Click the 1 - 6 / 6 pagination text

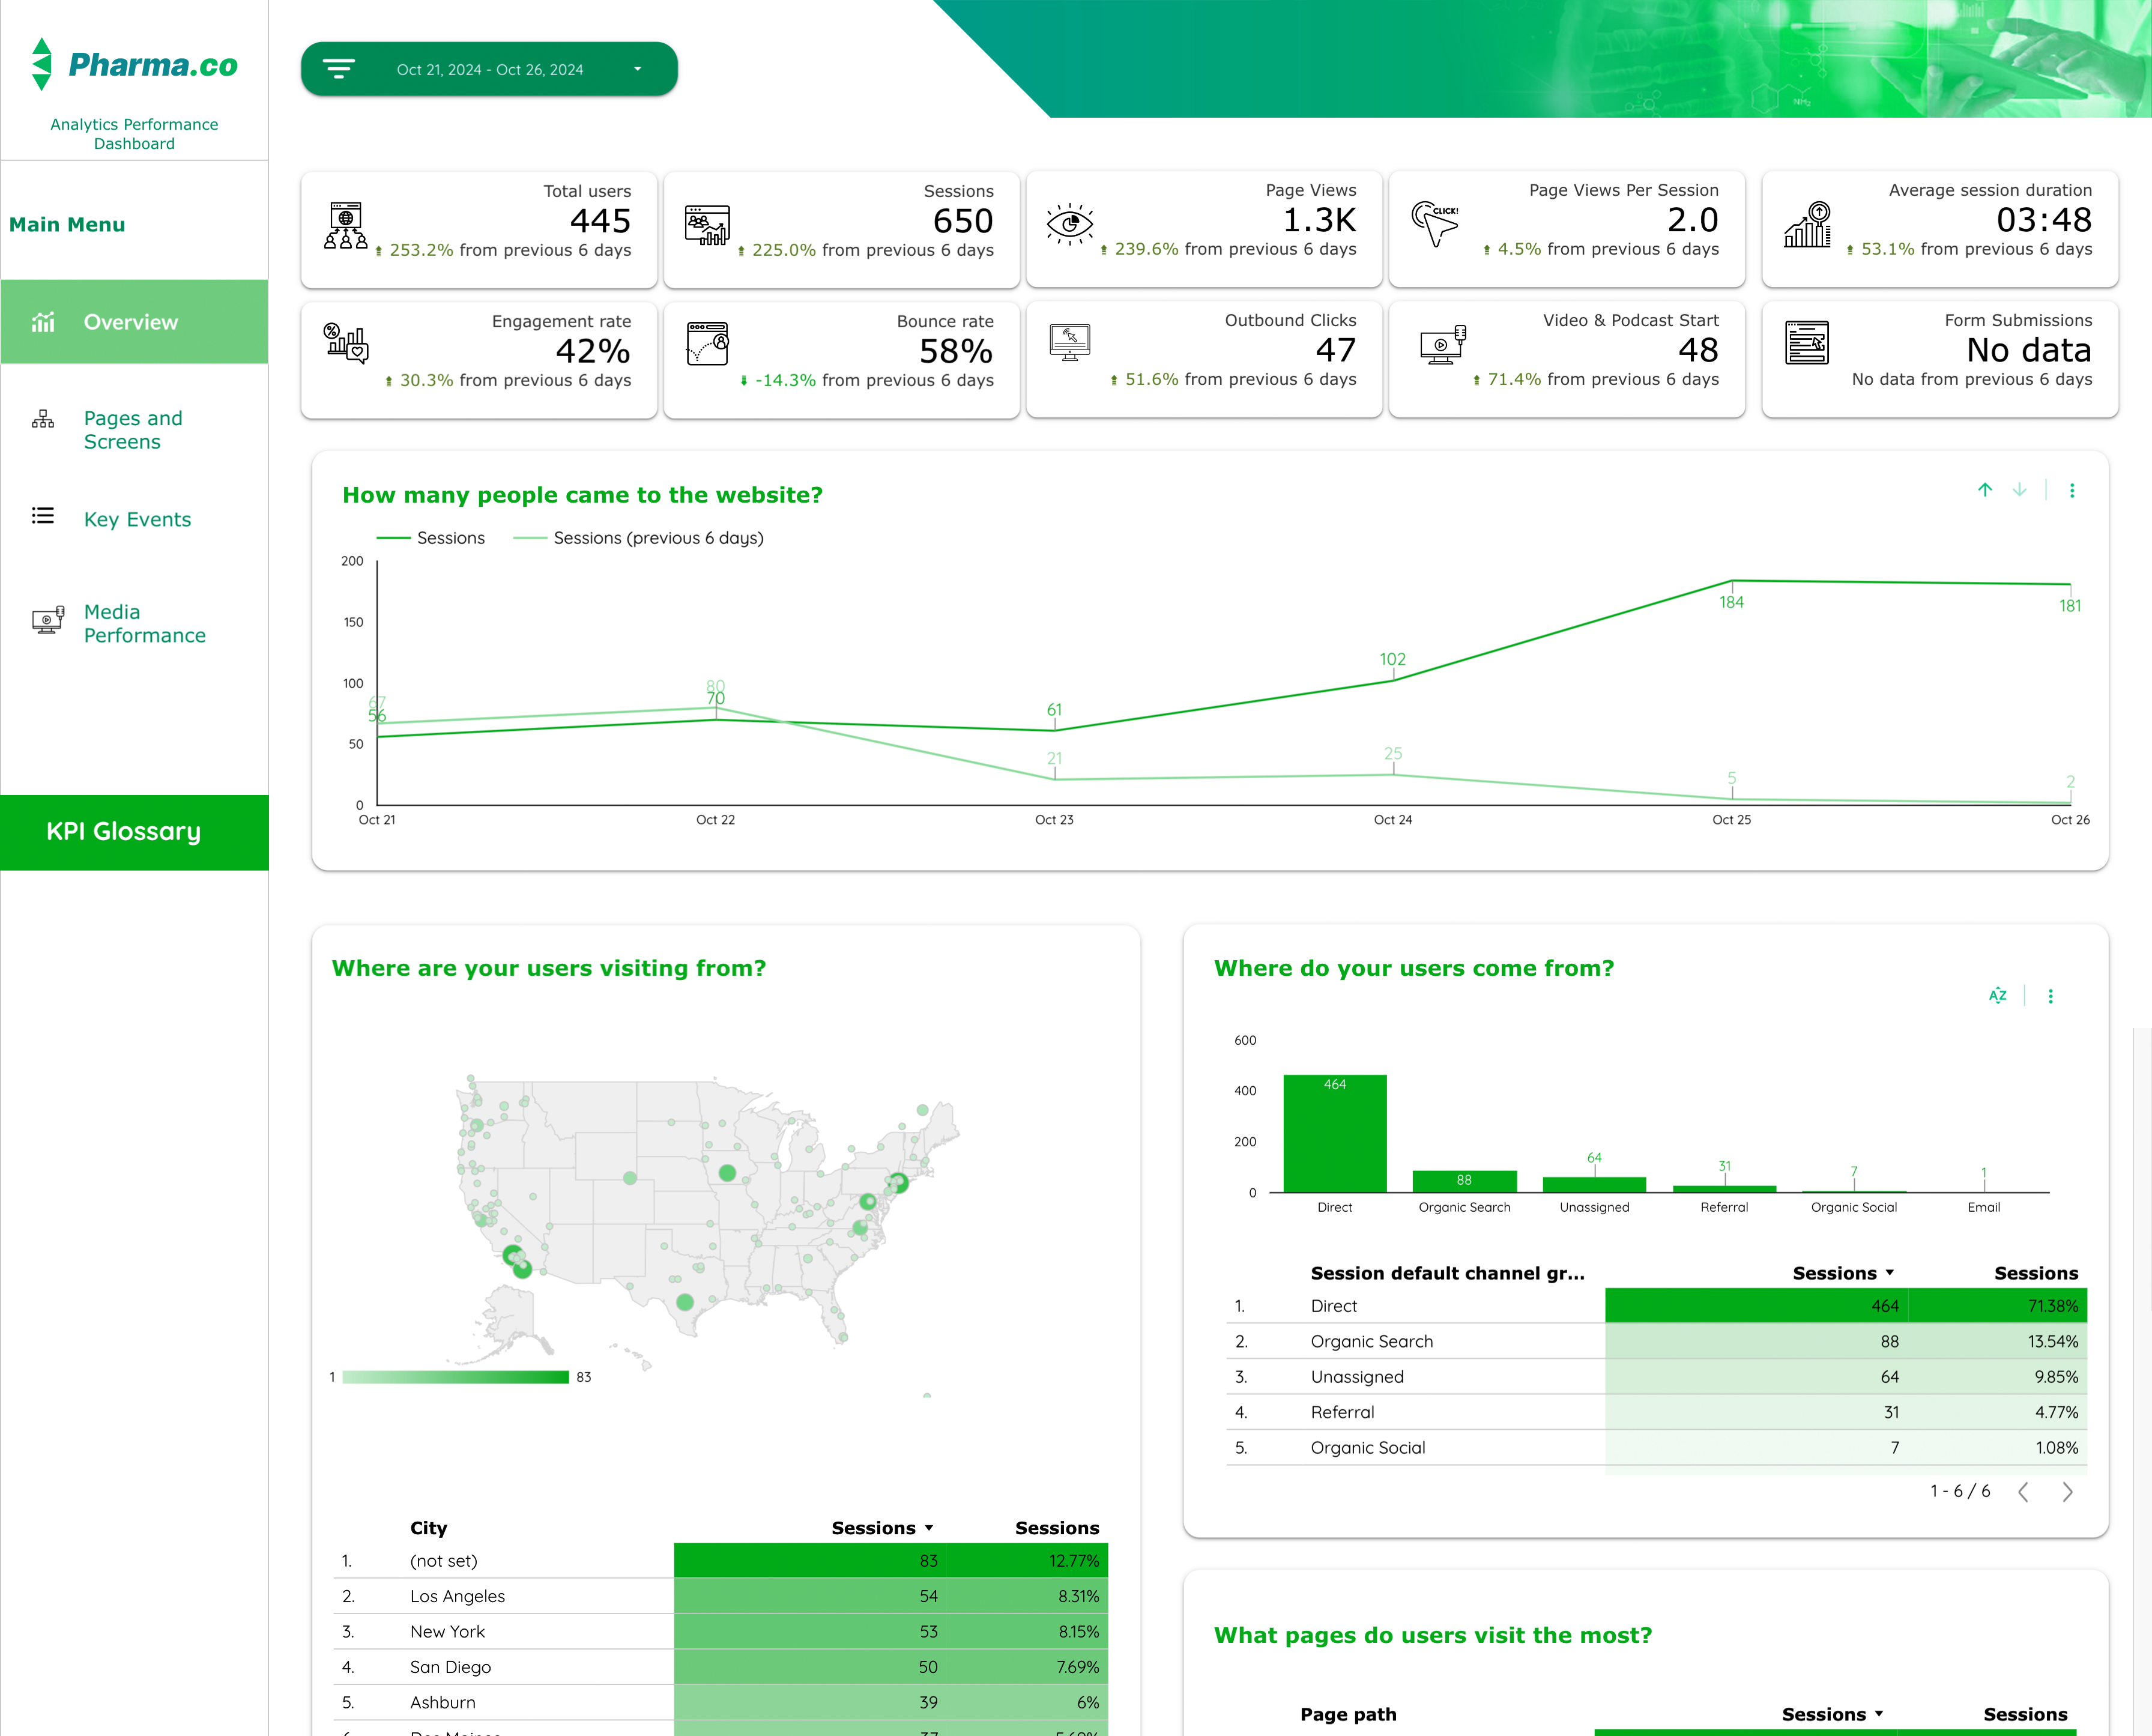pyautogui.click(x=1960, y=1491)
